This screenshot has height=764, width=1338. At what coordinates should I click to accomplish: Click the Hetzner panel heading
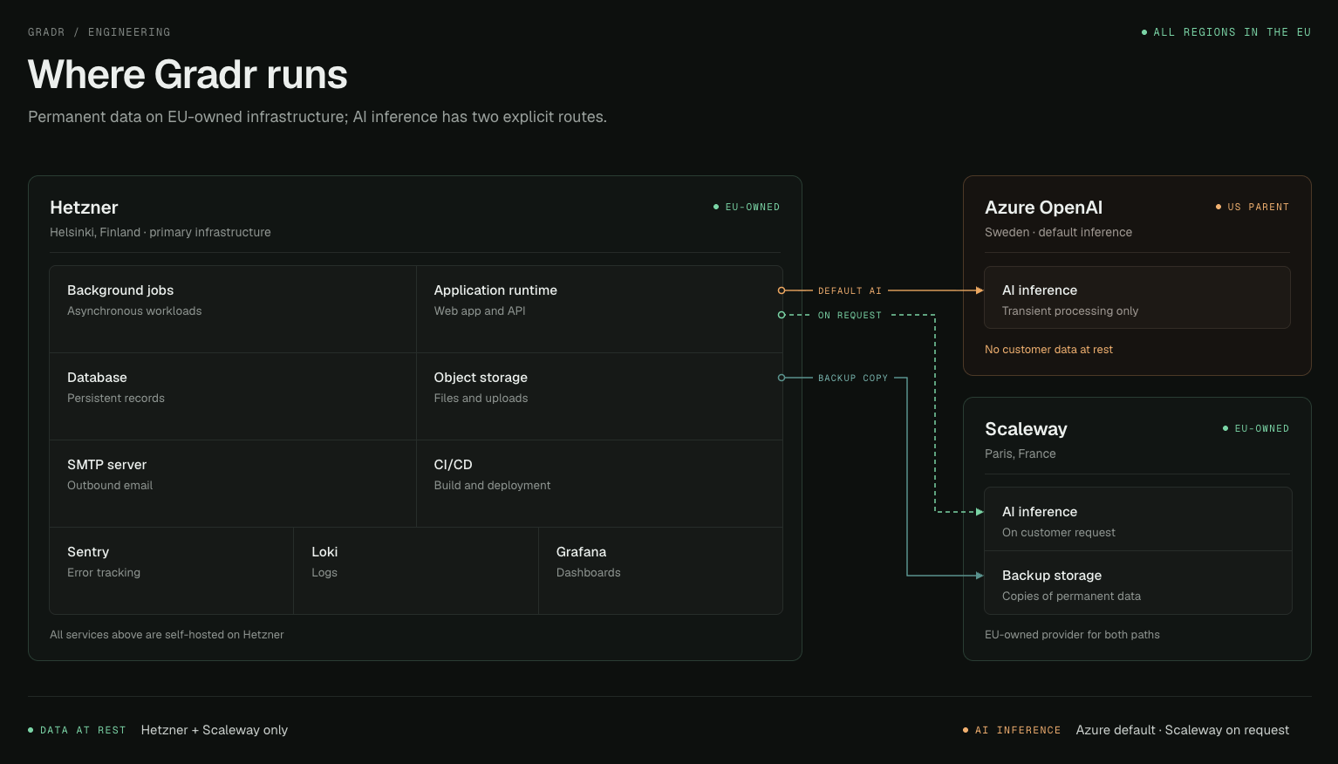coord(84,208)
